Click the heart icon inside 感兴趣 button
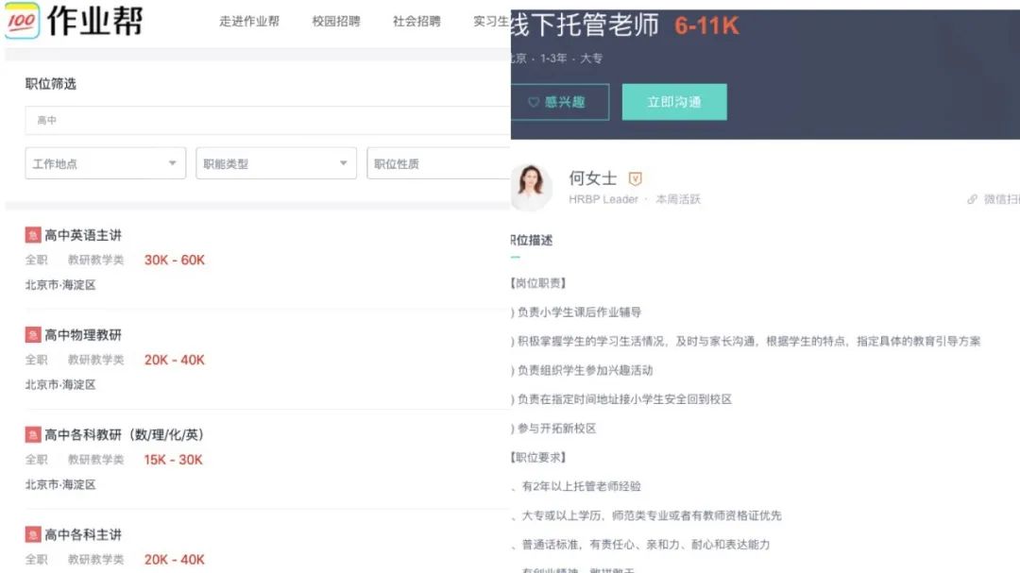Viewport: 1020px width, 573px height. 532,102
